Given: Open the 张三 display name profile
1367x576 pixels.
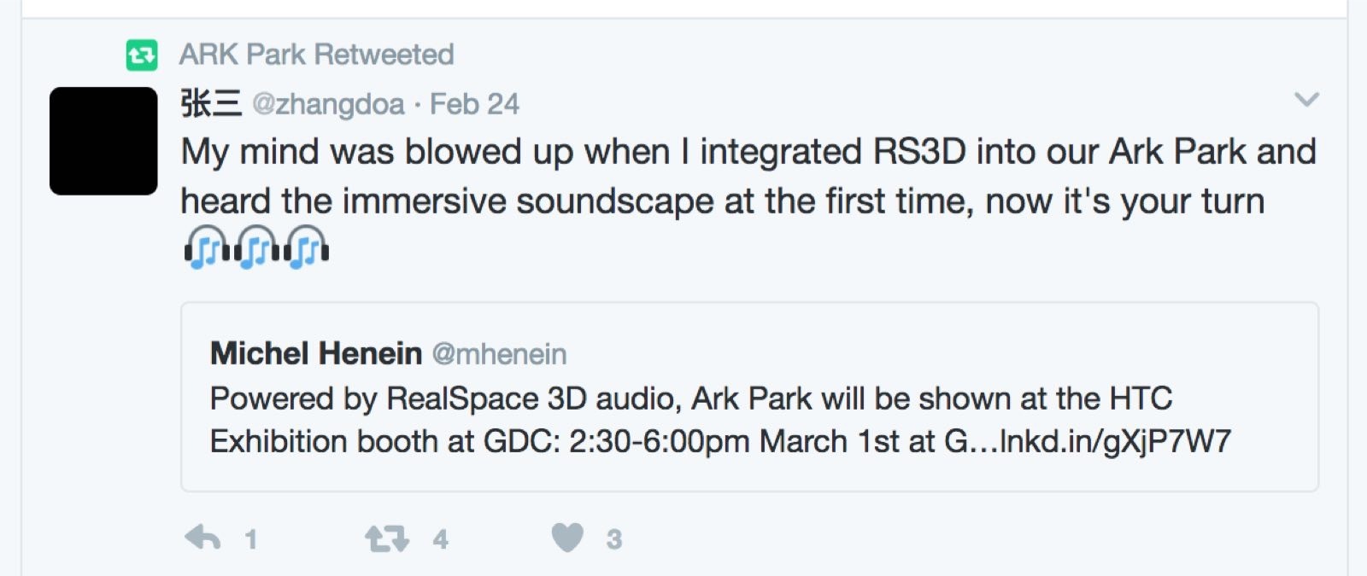Looking at the screenshot, I should 211,104.
